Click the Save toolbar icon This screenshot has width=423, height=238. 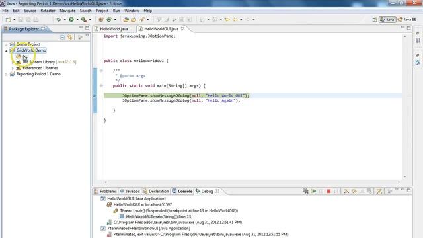20,19
